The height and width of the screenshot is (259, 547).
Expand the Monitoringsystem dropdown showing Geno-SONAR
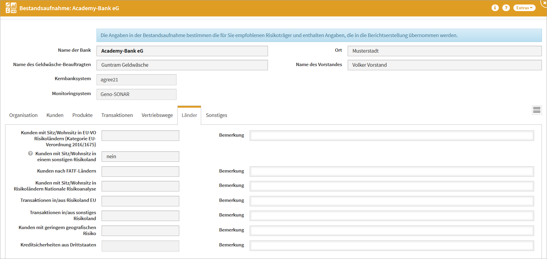[x=136, y=94]
